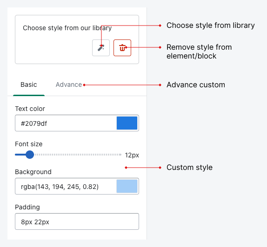Image resolution: width=267 pixels, height=247 pixels.
Task: Click the Padding input field
Action: (77, 221)
